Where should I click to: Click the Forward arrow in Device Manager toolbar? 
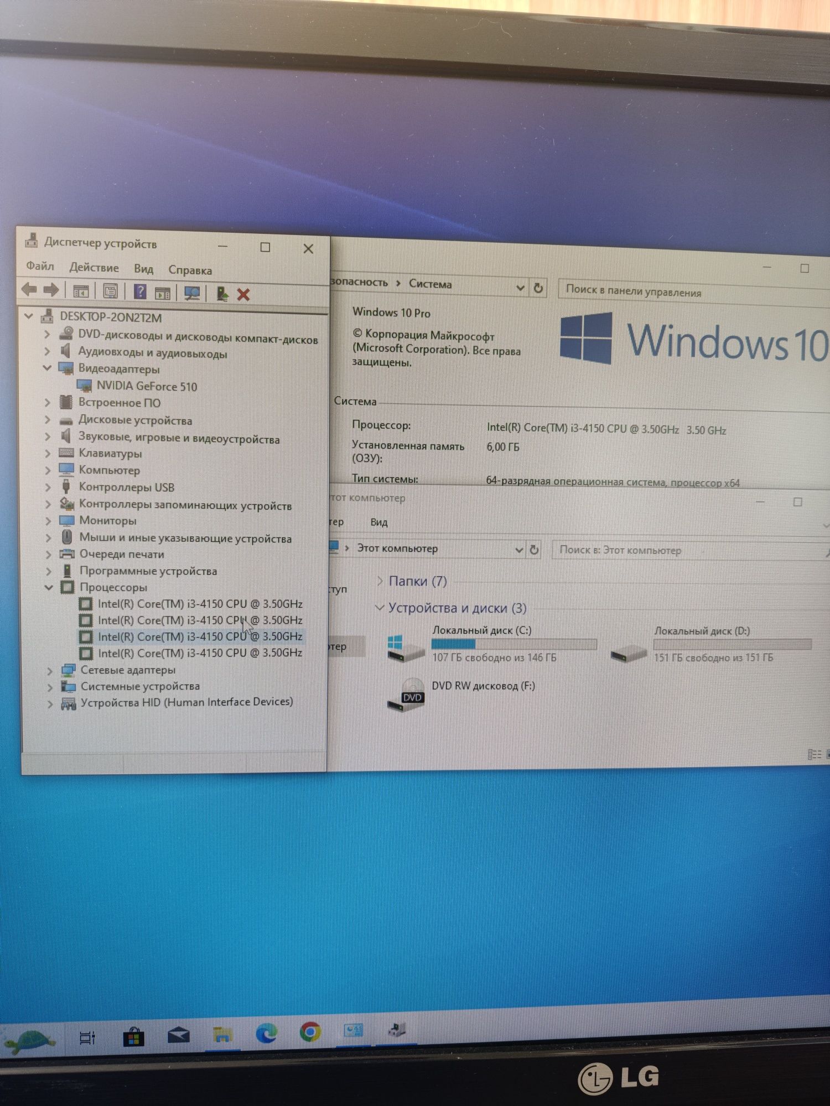(51, 289)
